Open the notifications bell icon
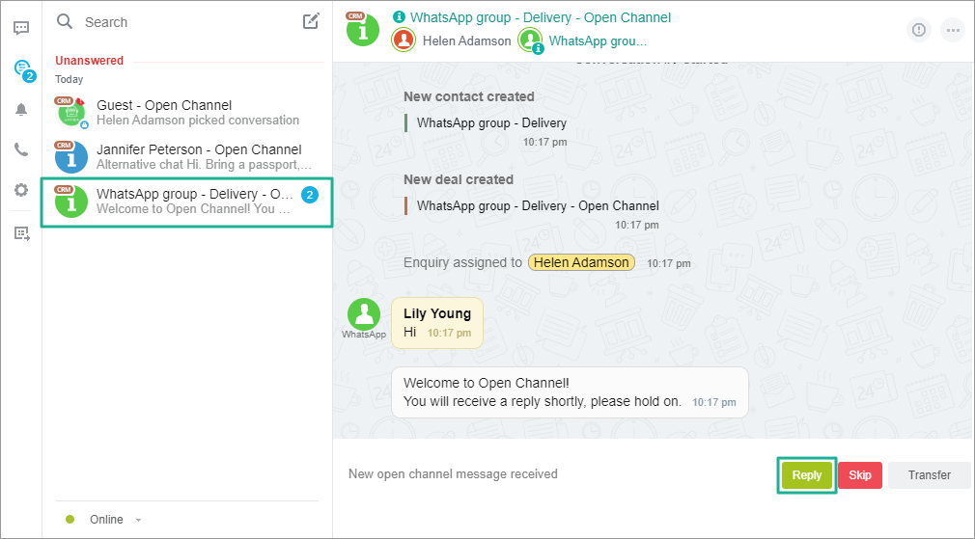Image resolution: width=975 pixels, height=539 pixels. 21,109
